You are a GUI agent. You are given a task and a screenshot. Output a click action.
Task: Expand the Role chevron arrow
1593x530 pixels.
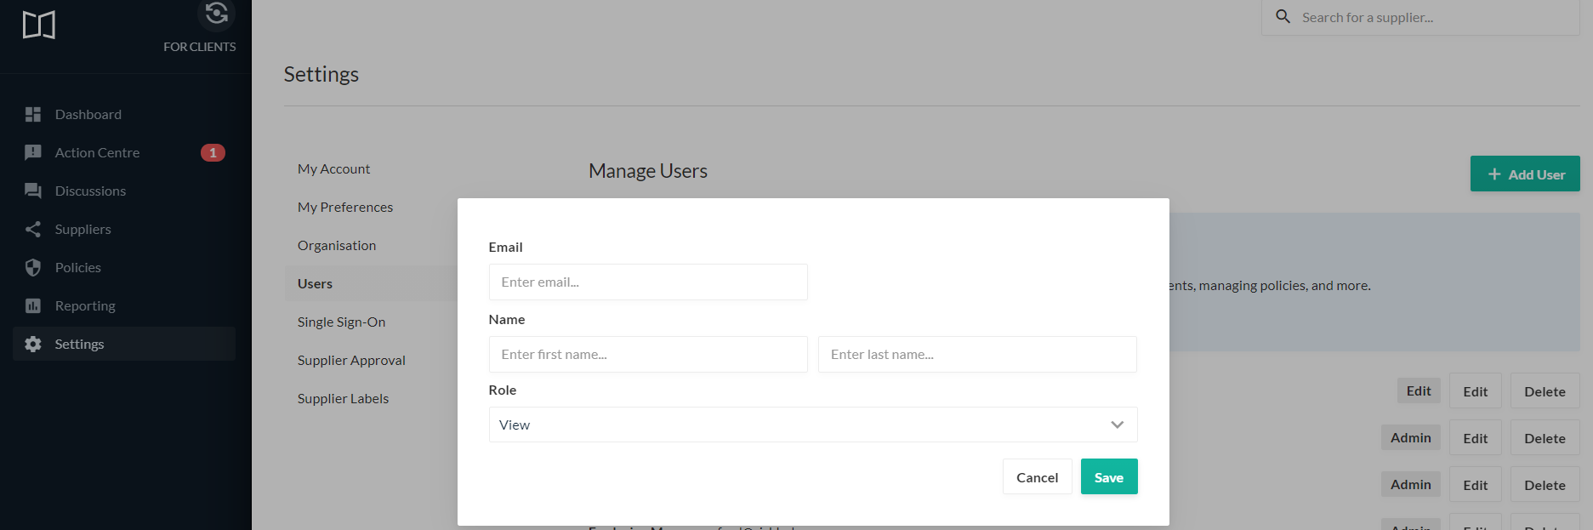tap(1117, 425)
